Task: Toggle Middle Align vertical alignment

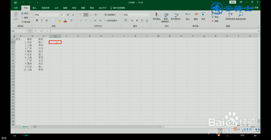Action: point(86,15)
